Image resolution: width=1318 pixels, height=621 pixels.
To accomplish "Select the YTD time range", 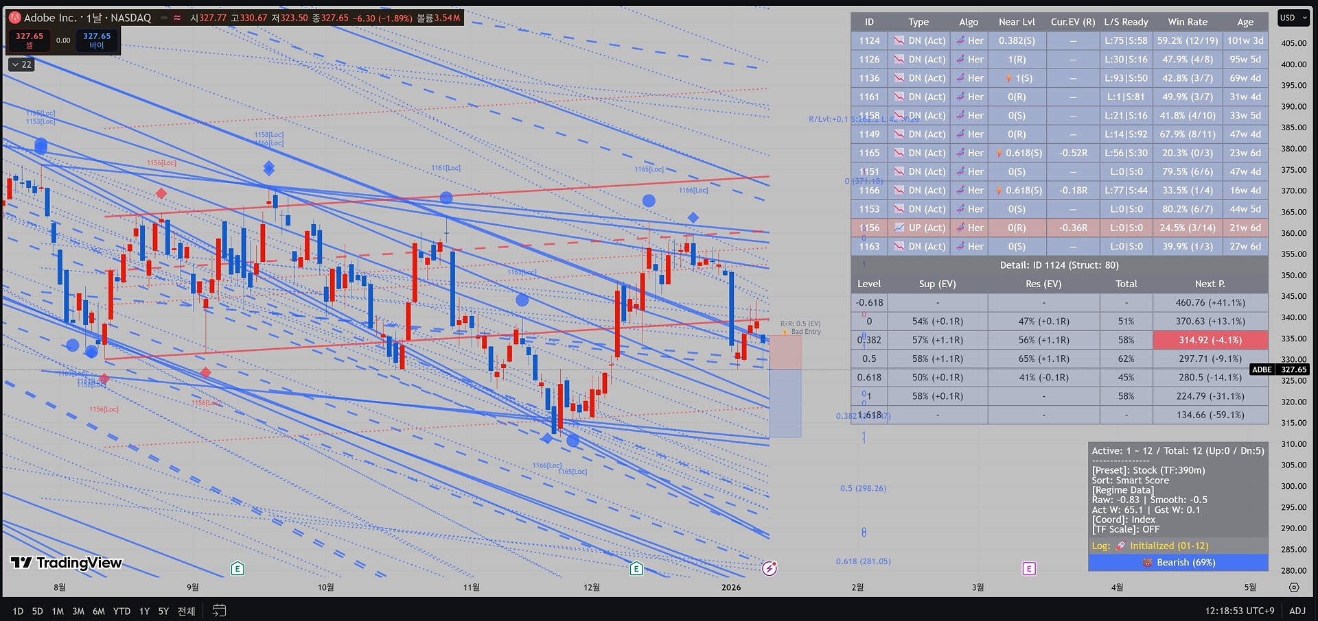I will click(122, 611).
